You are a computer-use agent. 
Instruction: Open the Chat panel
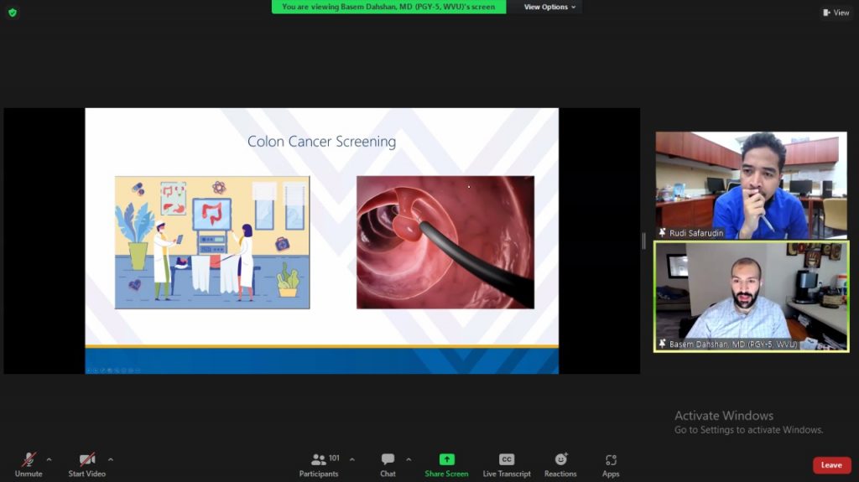388,462
